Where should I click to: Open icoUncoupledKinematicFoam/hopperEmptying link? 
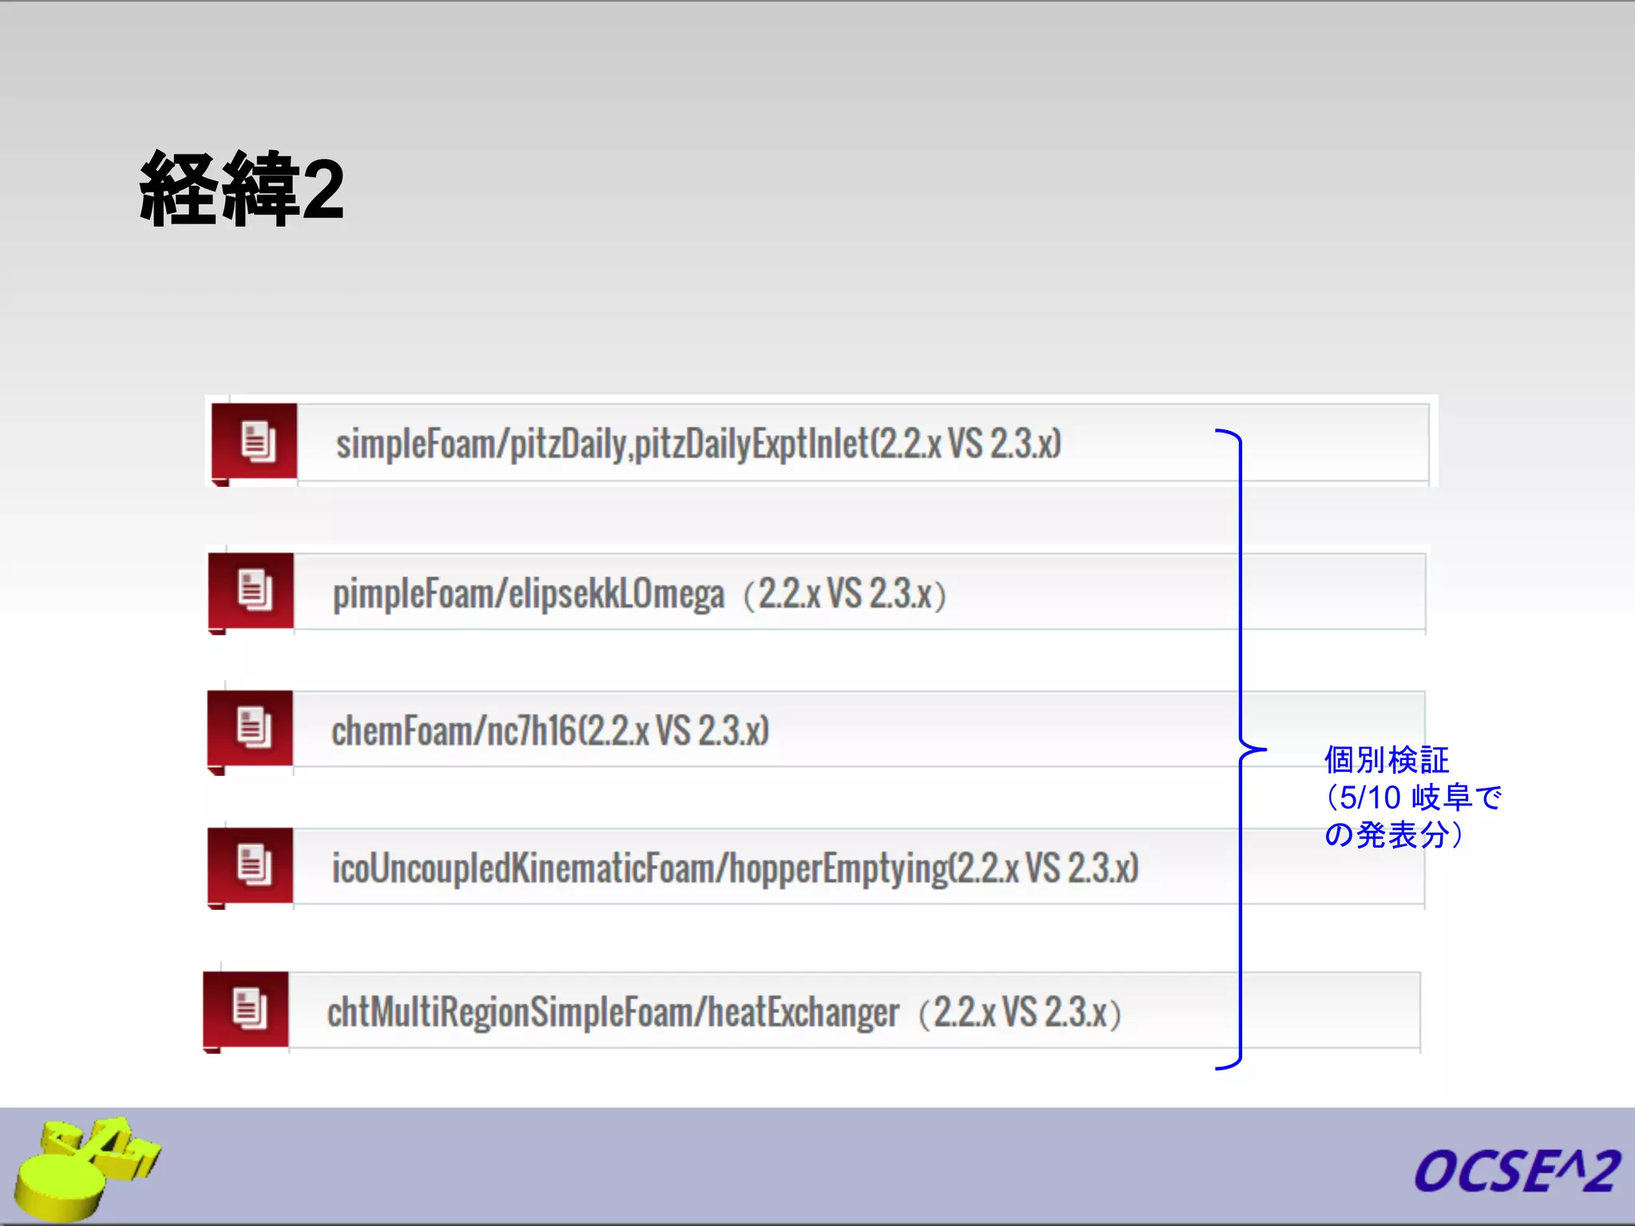734,868
